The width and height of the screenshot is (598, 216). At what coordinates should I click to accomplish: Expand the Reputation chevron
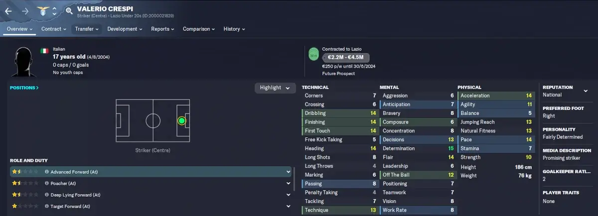pyautogui.click(x=586, y=91)
